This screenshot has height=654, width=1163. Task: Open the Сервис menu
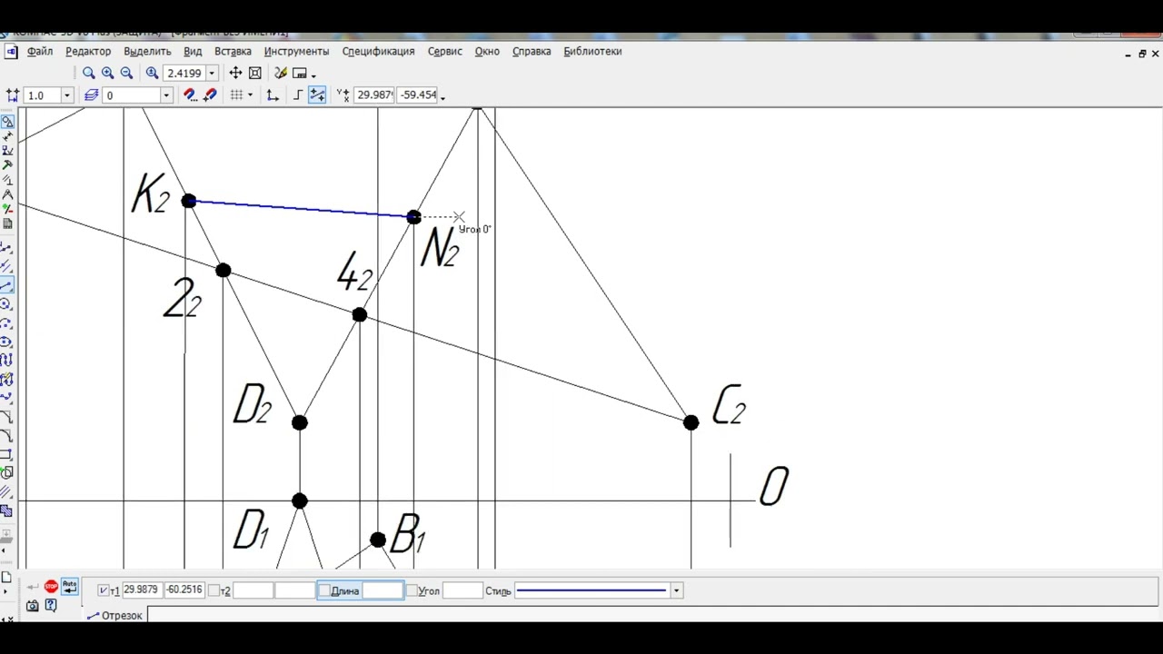[x=444, y=52]
